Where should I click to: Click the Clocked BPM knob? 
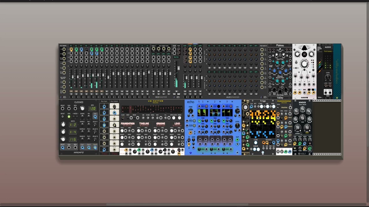tap(82, 108)
